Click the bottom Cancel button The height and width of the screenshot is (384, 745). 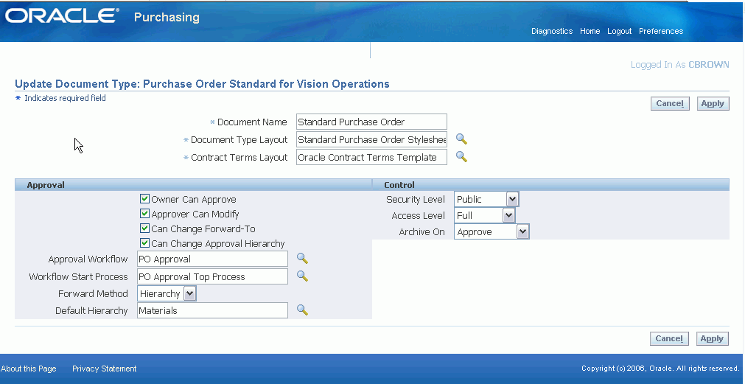(x=669, y=338)
